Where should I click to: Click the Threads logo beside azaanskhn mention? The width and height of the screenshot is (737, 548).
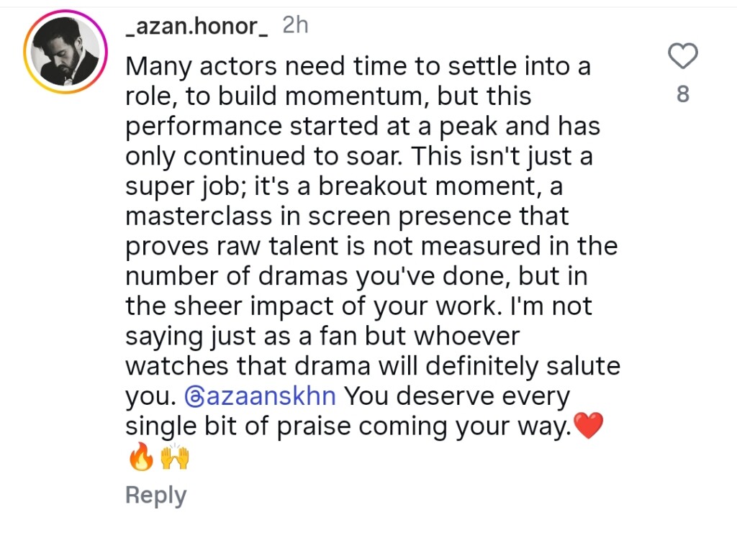point(195,396)
